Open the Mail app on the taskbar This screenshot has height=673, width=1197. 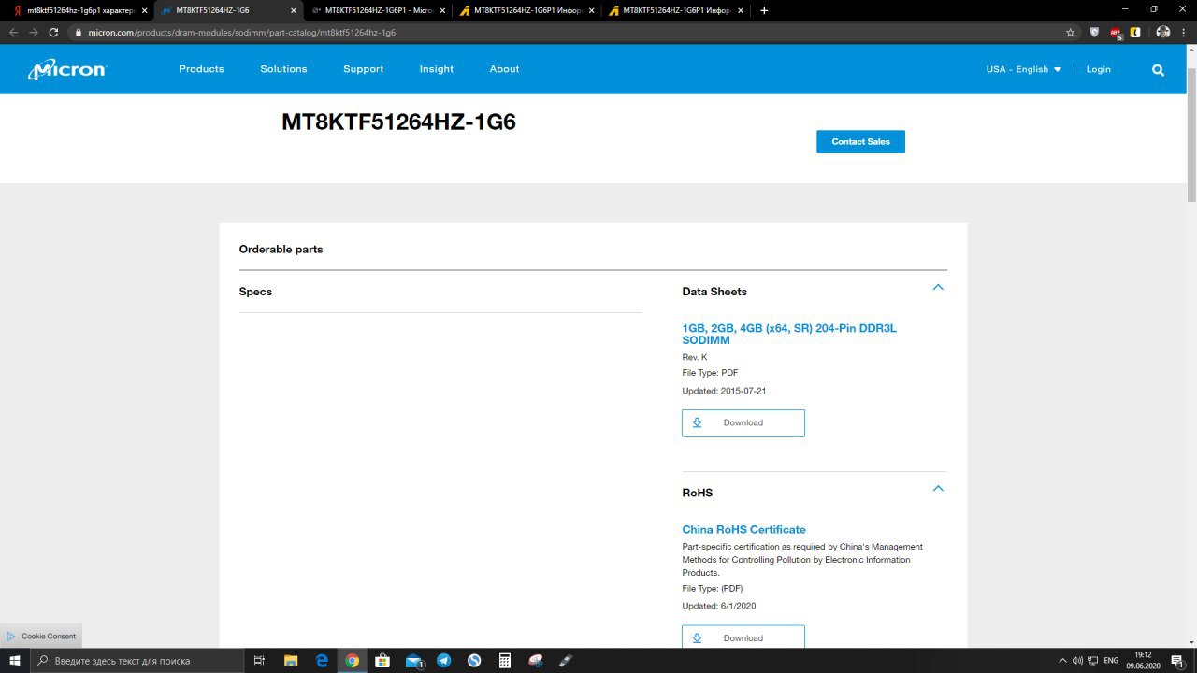pyautogui.click(x=414, y=660)
